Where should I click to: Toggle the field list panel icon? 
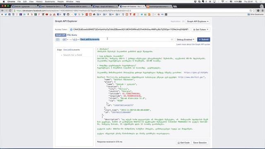[58, 40]
